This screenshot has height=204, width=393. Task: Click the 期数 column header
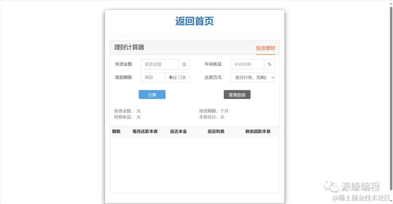pos(116,132)
